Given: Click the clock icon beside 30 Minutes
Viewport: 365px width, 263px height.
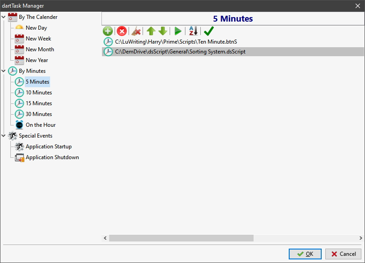Looking at the screenshot, I should coord(19,114).
